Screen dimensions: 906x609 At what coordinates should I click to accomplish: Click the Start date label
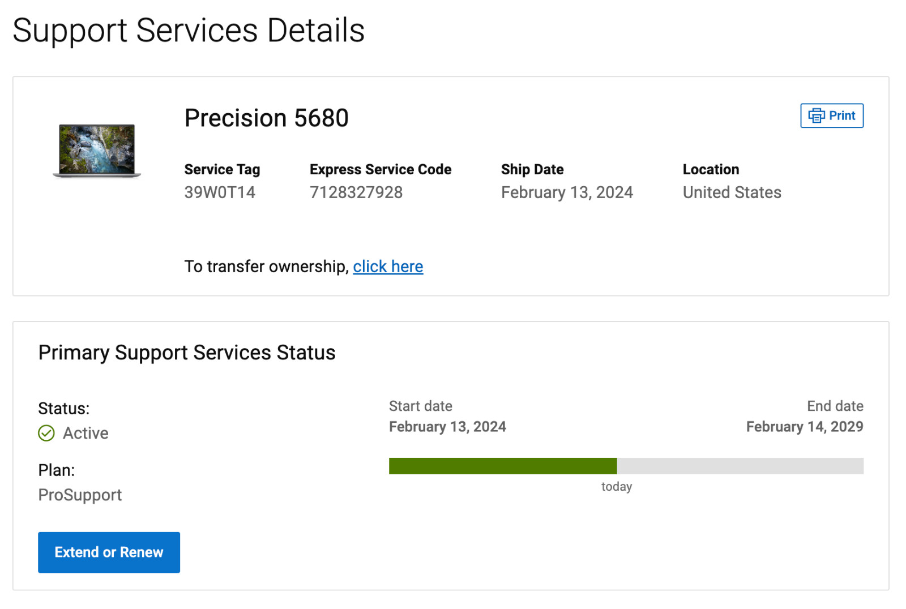[x=421, y=406]
